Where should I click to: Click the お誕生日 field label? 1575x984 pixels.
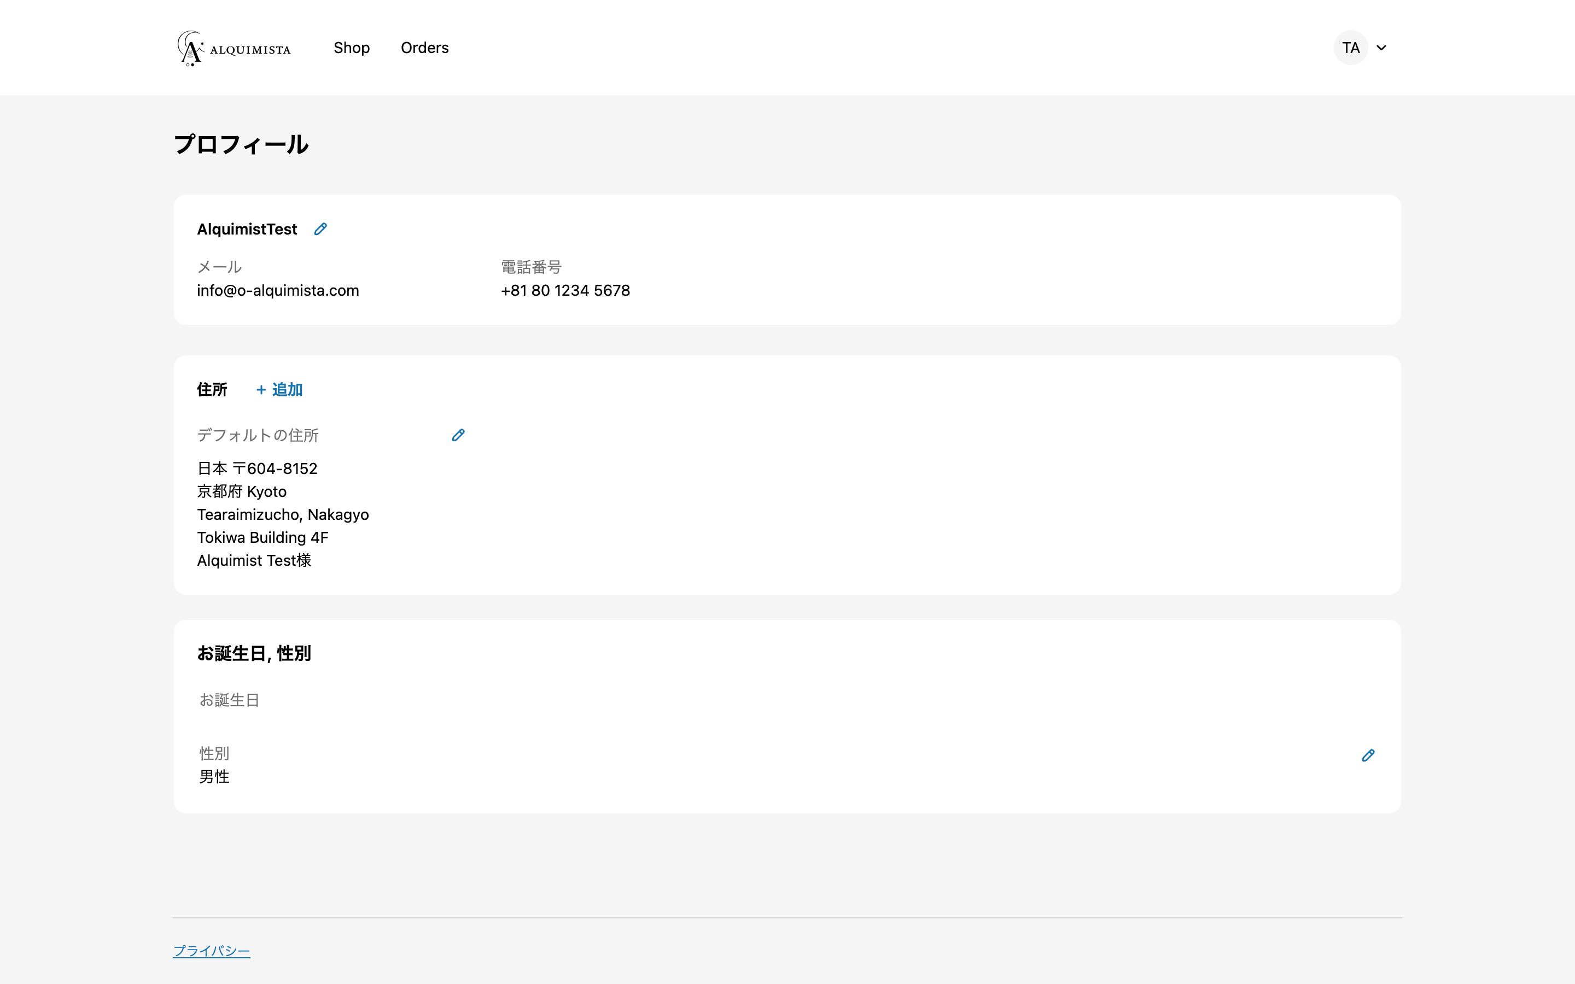coord(229,700)
